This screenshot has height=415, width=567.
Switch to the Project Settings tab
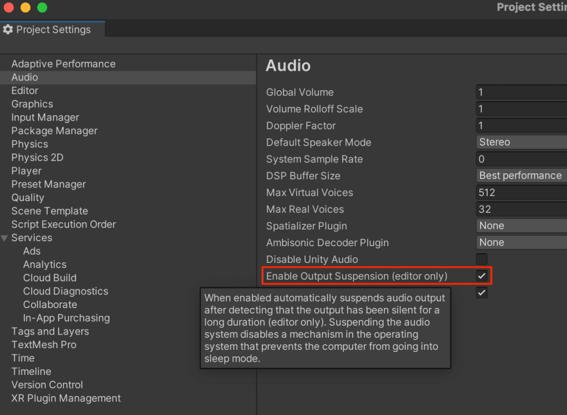click(x=52, y=29)
